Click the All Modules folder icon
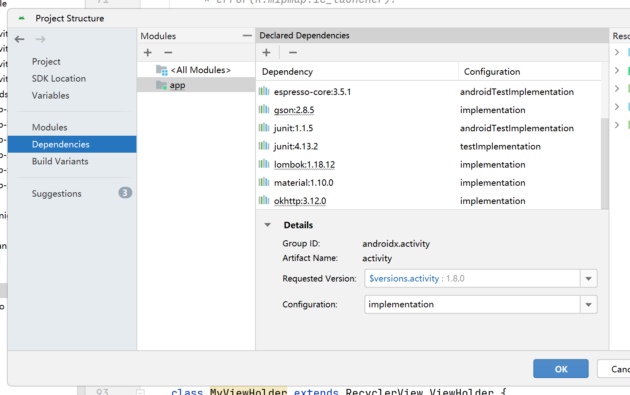630x395 pixels. (x=162, y=70)
